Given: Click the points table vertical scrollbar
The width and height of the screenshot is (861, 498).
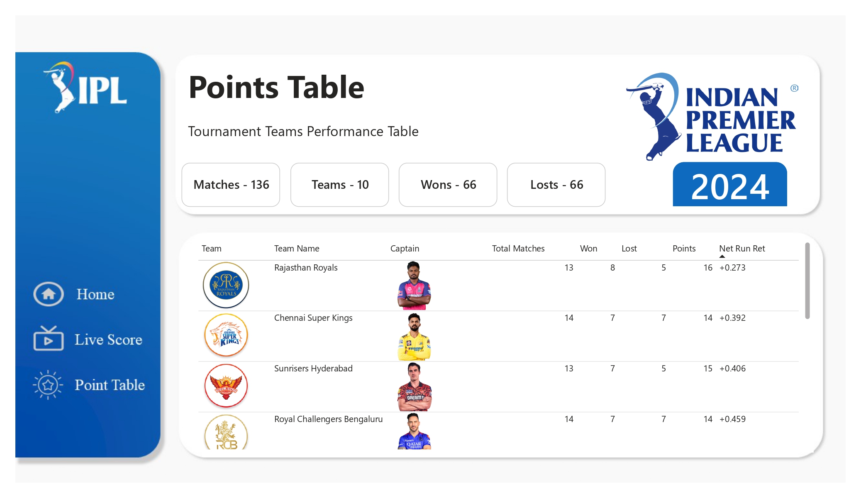Looking at the screenshot, I should pos(807,281).
